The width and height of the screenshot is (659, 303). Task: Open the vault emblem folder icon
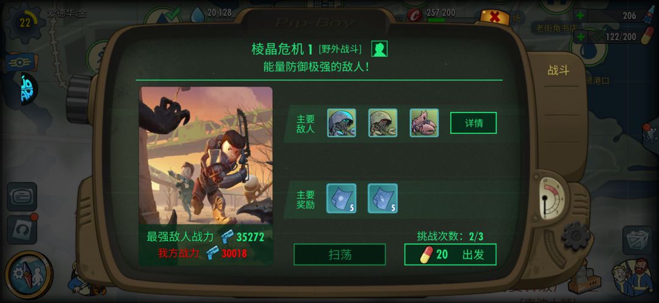tap(21, 62)
